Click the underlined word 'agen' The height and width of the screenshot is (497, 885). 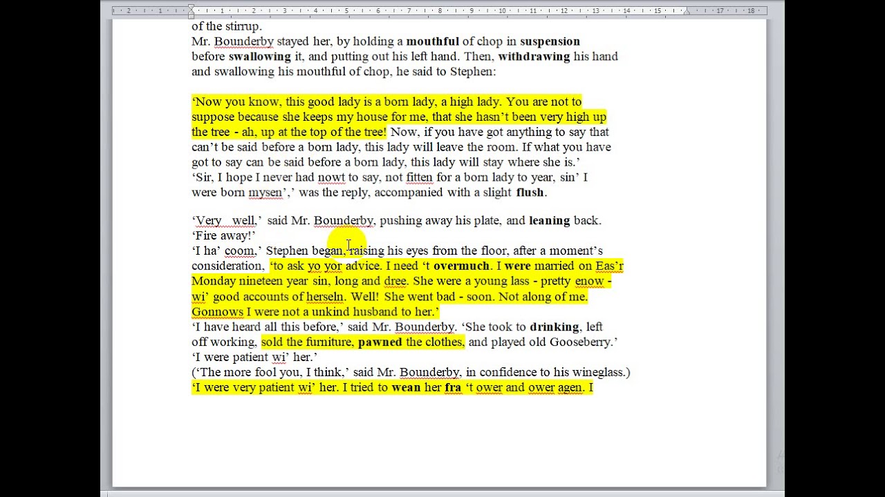pyautogui.click(x=570, y=388)
